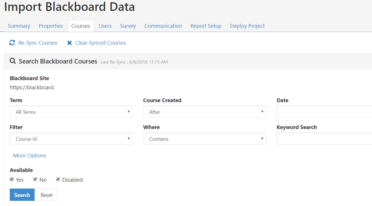Uncheck the Yes availability checkbox
This screenshot has width=372, height=206.
tap(12, 179)
